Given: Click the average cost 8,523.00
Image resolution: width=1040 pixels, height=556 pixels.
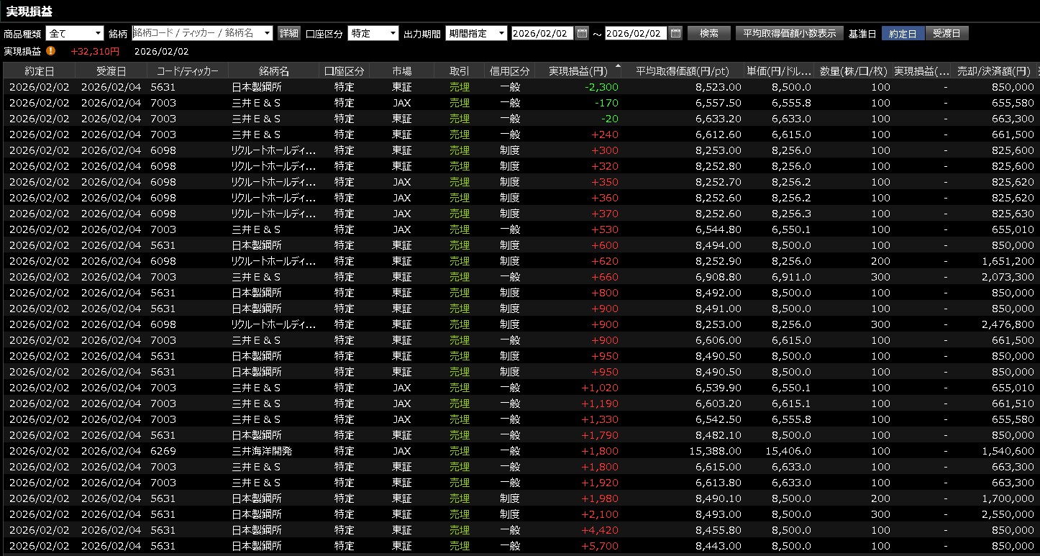Looking at the screenshot, I should tap(718, 87).
